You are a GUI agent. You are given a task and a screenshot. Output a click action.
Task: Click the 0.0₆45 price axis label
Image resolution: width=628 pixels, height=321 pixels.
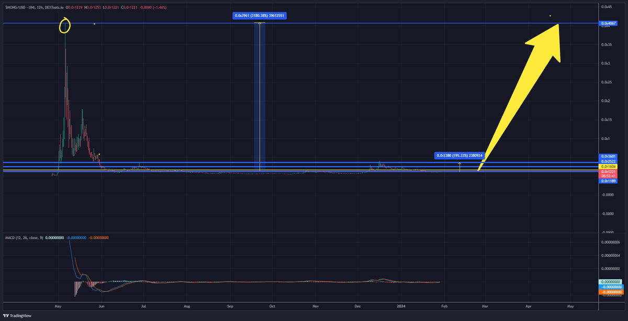click(607, 7)
